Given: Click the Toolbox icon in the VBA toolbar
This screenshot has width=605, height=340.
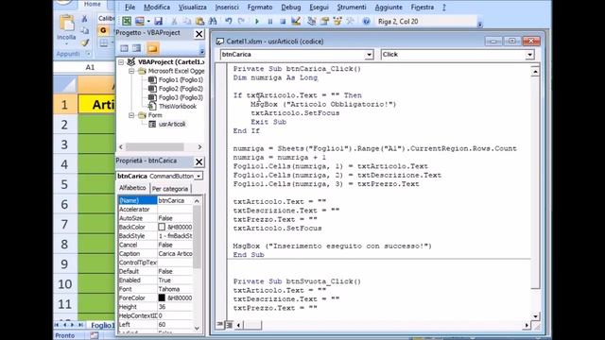Looking at the screenshot, I should [x=350, y=21].
